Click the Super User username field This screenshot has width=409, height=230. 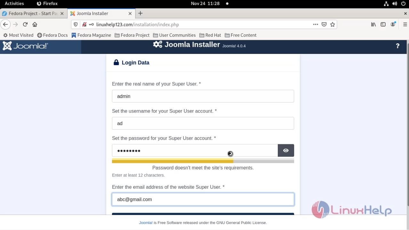click(x=203, y=123)
